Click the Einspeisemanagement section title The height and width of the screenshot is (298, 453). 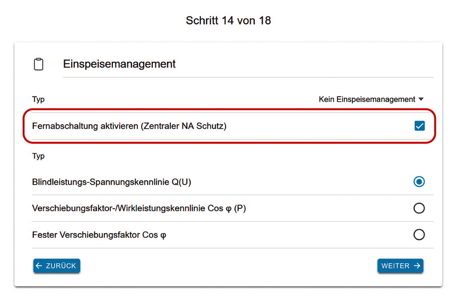(x=119, y=64)
